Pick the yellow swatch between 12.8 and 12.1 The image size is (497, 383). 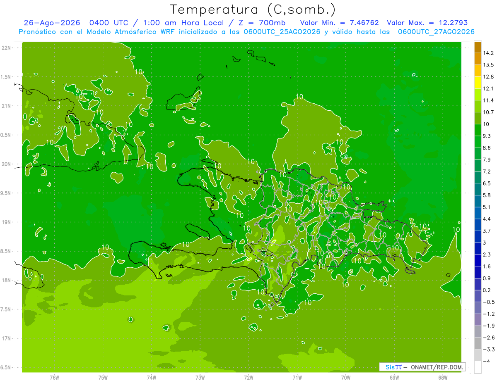(x=478, y=83)
